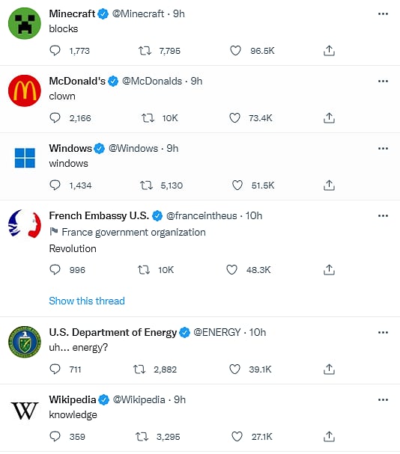Open more options on French Embassy tweet

383,215
